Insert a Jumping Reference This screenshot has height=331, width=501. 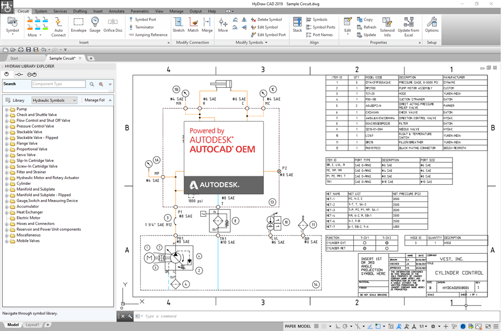(148, 35)
